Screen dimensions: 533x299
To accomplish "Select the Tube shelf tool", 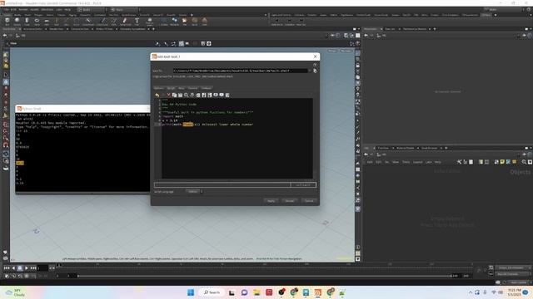I will coord(27,22).
